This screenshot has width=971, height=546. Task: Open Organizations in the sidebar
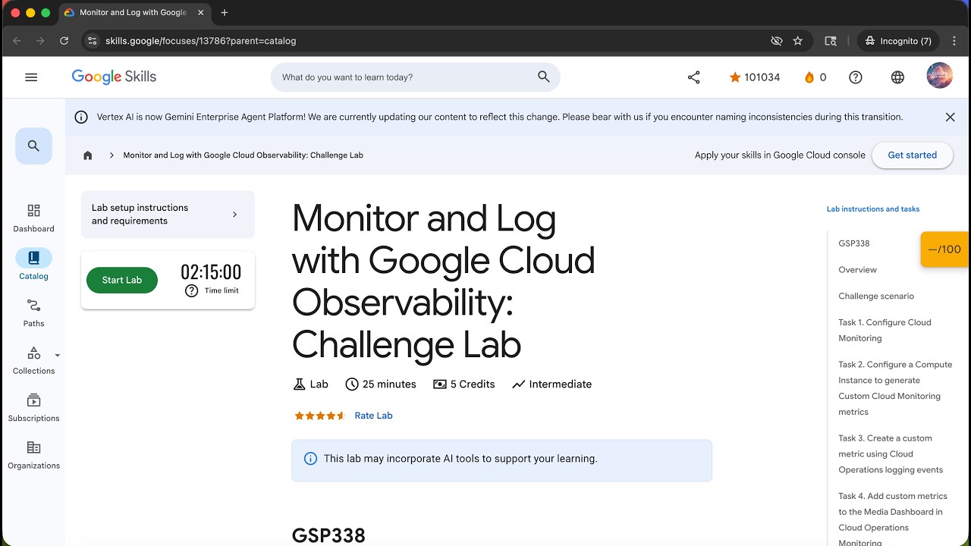(33, 455)
